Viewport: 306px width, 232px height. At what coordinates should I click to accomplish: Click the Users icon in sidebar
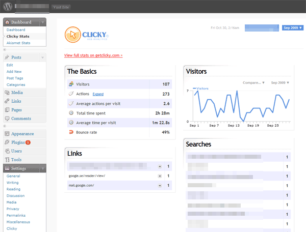[x=8, y=151]
